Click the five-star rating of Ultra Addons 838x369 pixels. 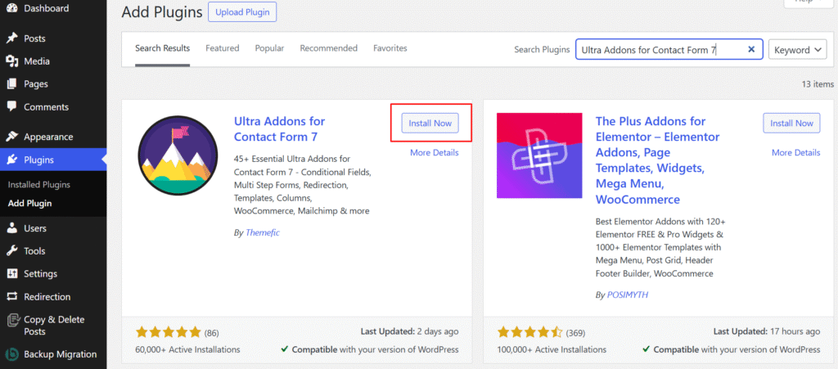pyautogui.click(x=169, y=333)
